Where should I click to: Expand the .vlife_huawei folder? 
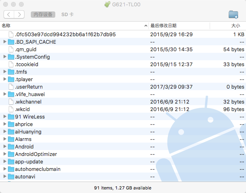click(x=5, y=94)
